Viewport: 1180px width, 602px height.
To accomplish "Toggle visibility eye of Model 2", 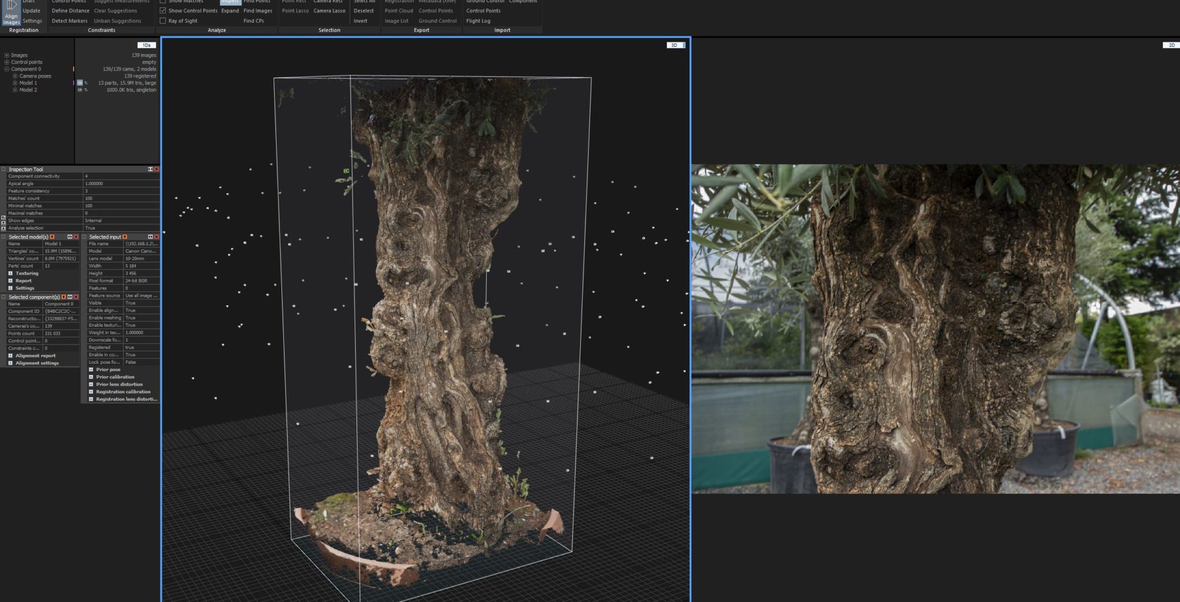I will pos(80,90).
